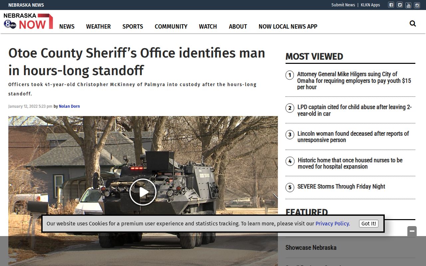Open the YouTube social icon
The width and height of the screenshot is (426, 266).
click(x=408, y=5)
